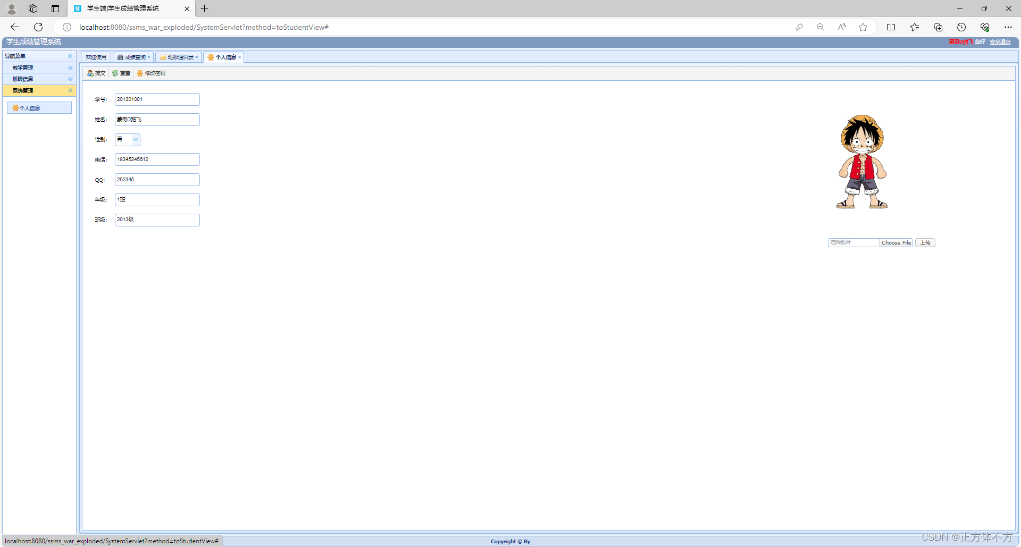The image size is (1021, 547).
Task: Click the 提交 submit button in toolbar
Action: 96,73
